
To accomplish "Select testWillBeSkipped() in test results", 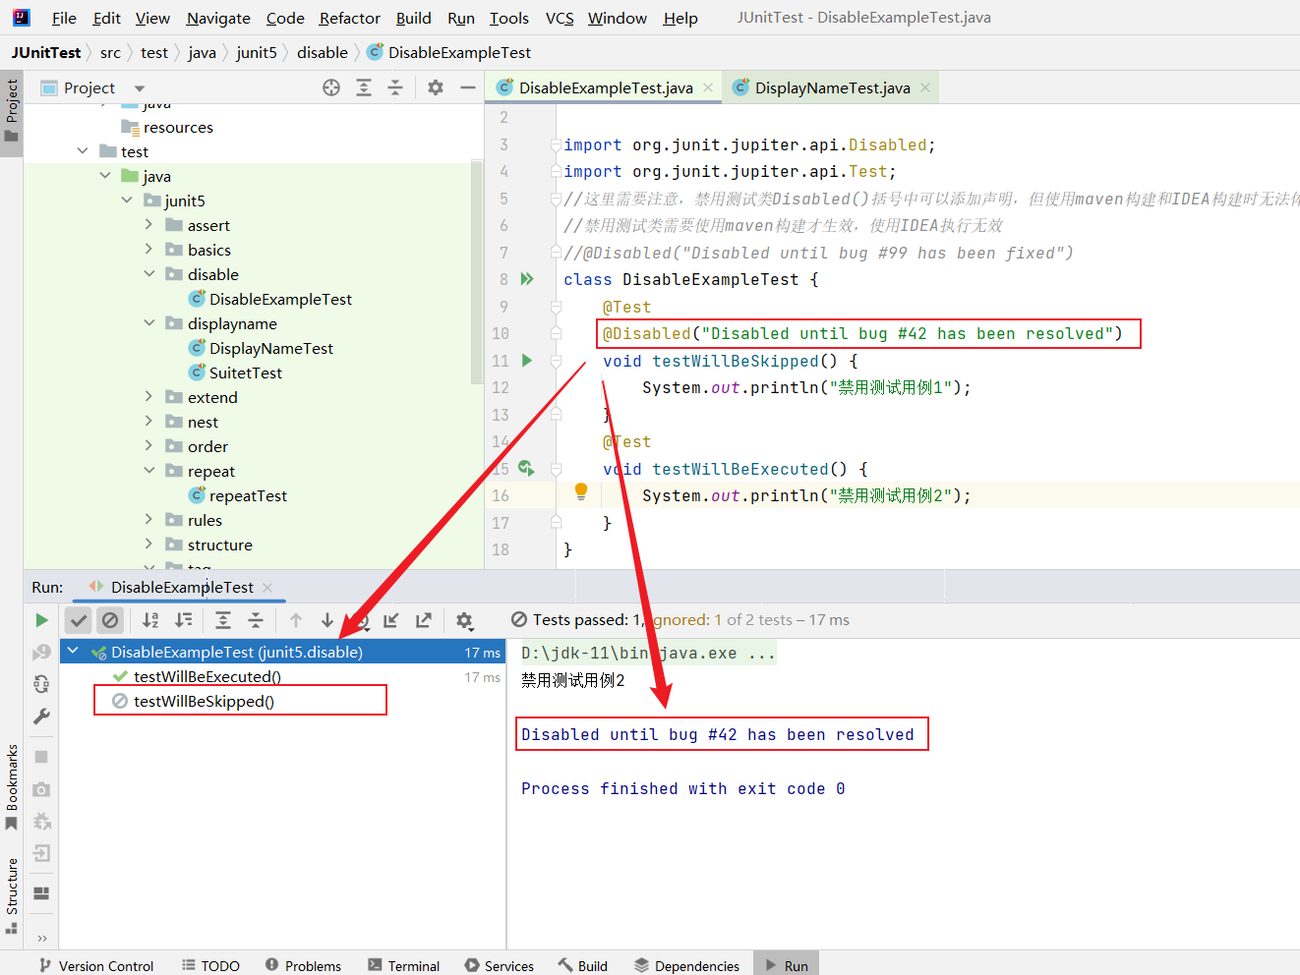I will pyautogui.click(x=204, y=701).
